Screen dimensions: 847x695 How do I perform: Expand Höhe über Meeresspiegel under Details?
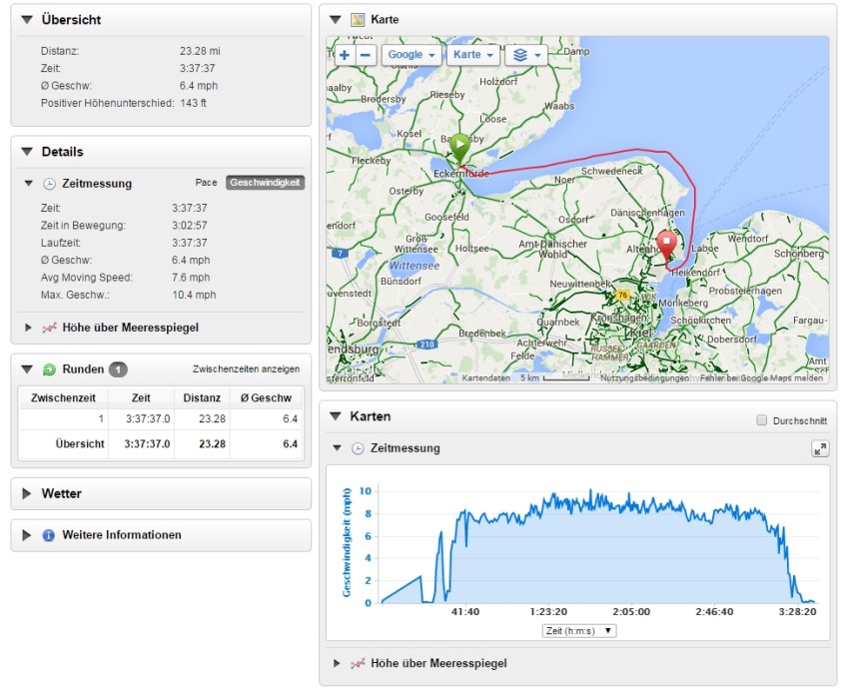coord(29,327)
